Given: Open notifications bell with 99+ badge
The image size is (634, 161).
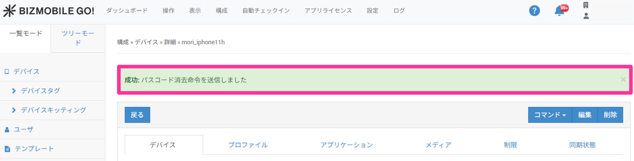Looking at the screenshot, I should coord(560,11).
